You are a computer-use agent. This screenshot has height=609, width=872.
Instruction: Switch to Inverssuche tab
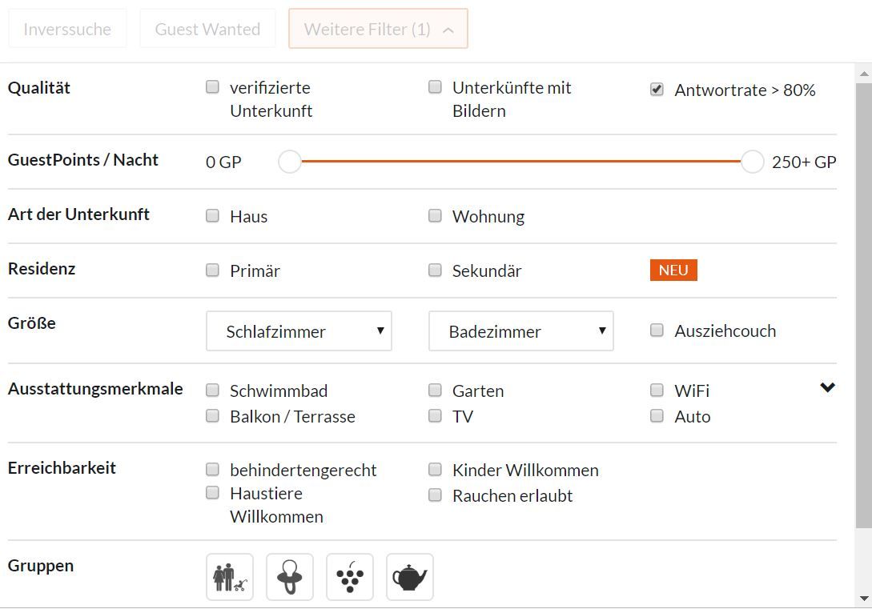tap(67, 29)
